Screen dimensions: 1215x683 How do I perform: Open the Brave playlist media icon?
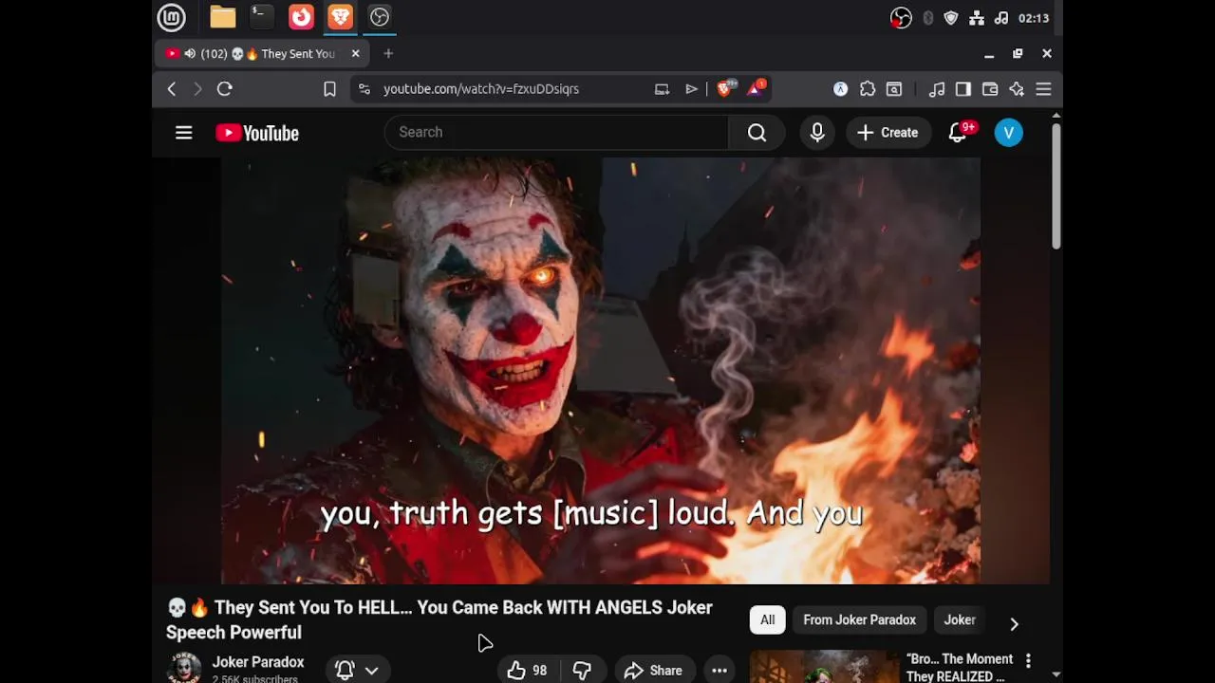point(691,89)
